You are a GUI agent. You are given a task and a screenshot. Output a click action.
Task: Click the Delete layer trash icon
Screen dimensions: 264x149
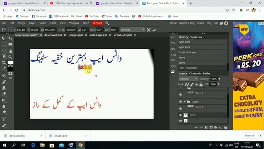226,127
